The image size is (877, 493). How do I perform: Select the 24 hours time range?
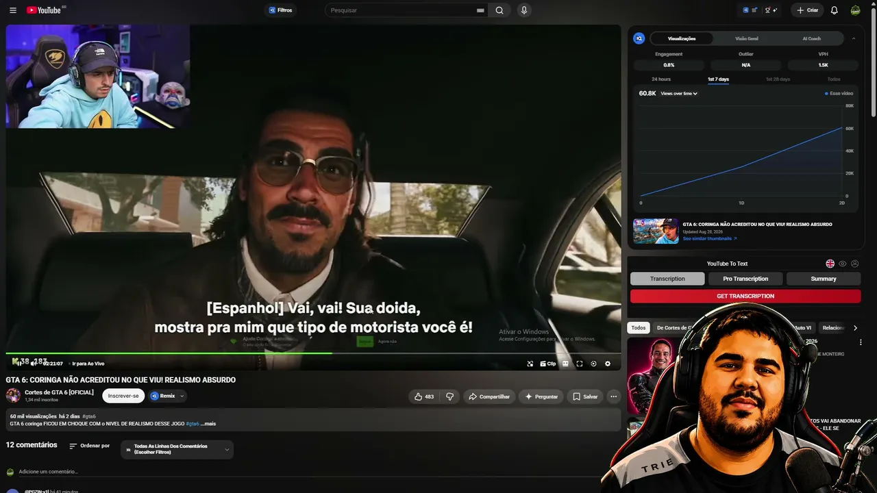point(661,79)
